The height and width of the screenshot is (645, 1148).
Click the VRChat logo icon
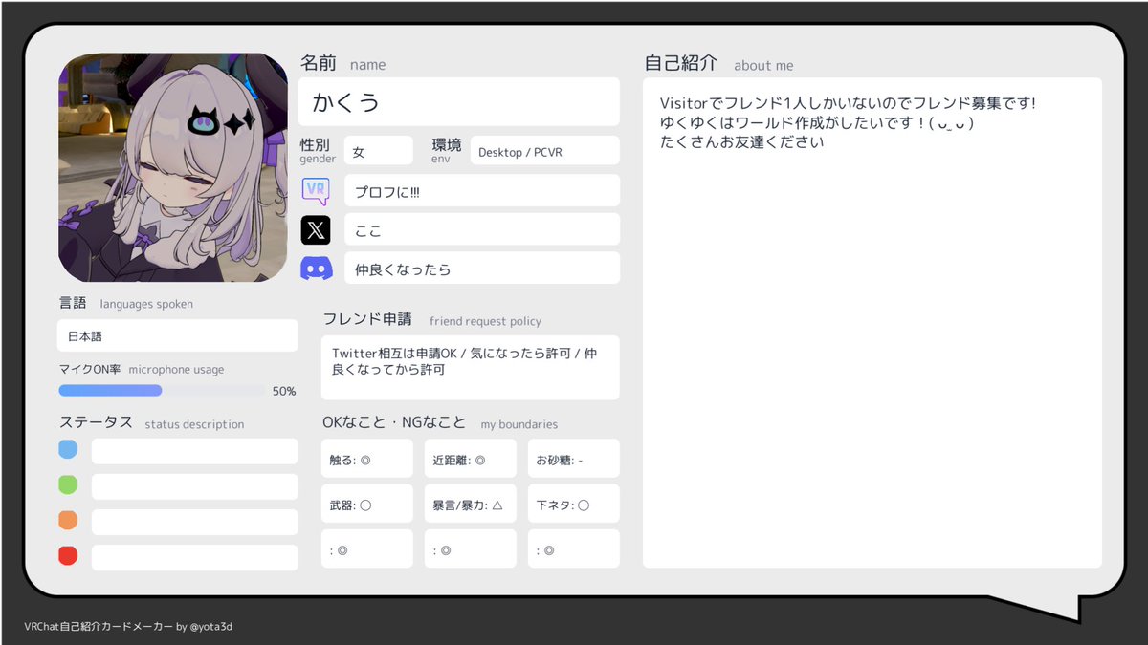[x=316, y=190]
